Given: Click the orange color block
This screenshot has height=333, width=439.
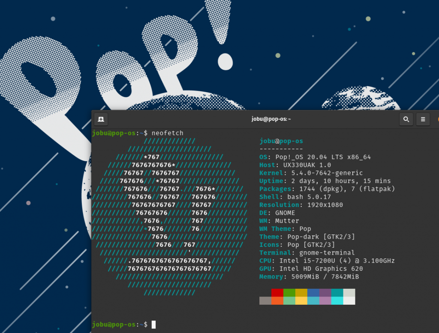Looking at the screenshot, I should [x=277, y=300].
